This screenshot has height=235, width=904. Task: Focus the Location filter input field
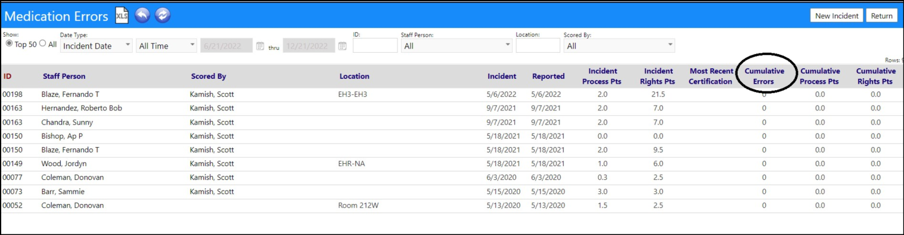click(x=538, y=46)
